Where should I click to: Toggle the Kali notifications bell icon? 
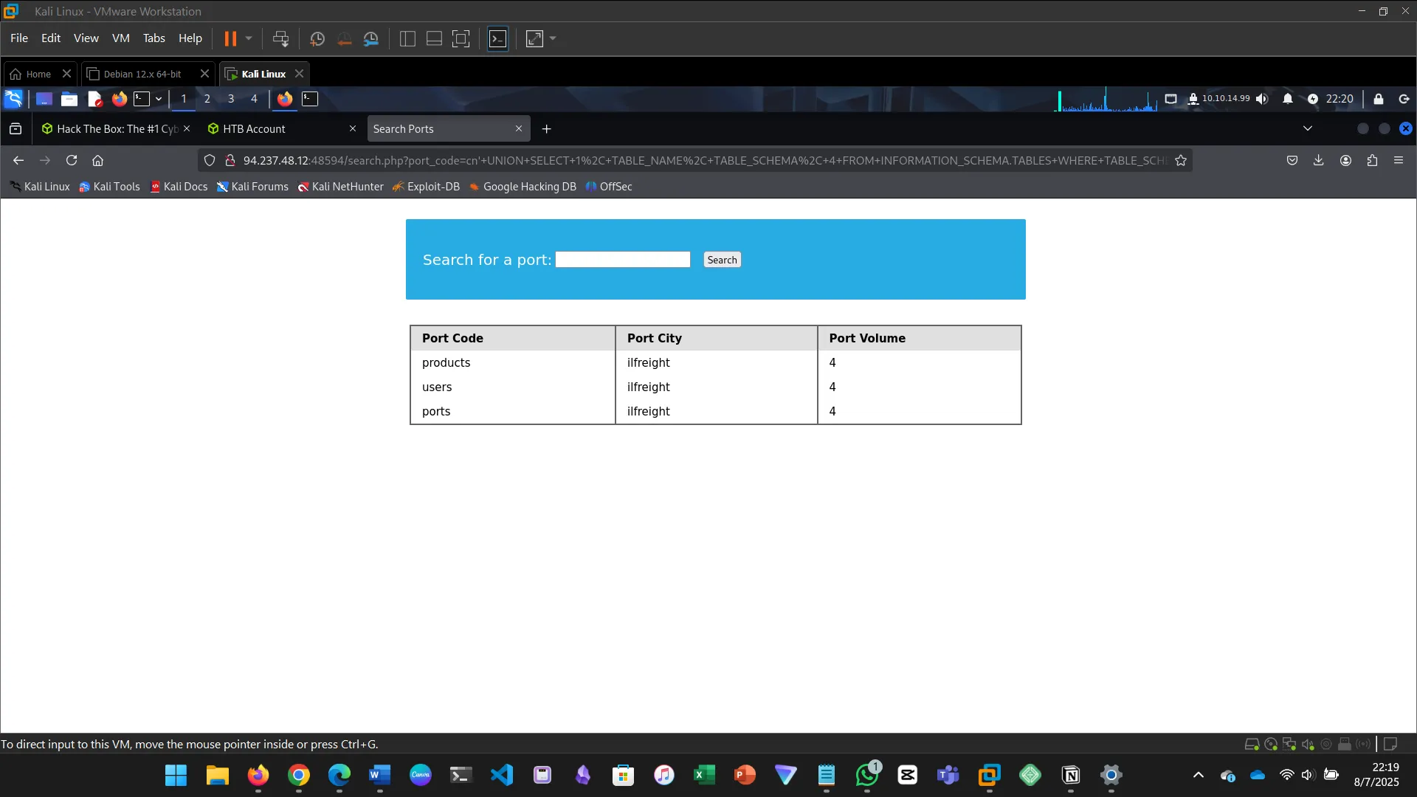click(1288, 99)
